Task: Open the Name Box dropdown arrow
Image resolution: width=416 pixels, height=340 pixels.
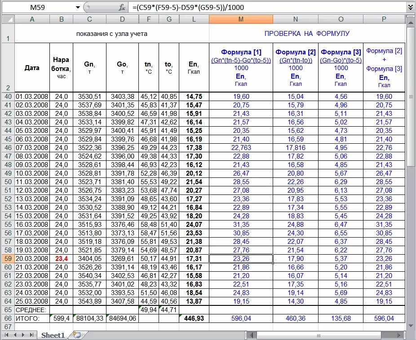Action: [x=78, y=8]
